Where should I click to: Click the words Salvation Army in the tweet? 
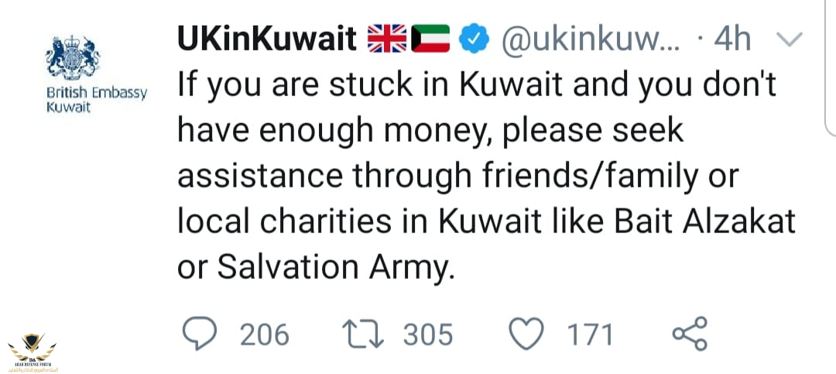pyautogui.click(x=330, y=268)
